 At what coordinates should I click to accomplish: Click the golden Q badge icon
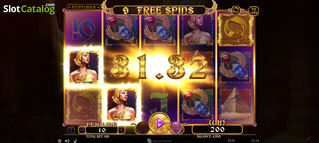tap(236, 10)
